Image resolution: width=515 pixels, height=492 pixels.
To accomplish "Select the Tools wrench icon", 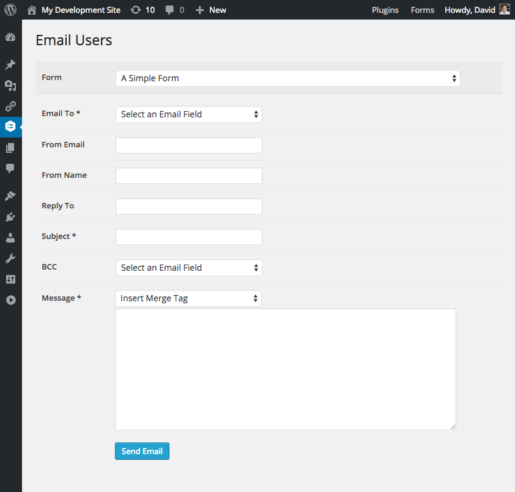I will [10, 257].
